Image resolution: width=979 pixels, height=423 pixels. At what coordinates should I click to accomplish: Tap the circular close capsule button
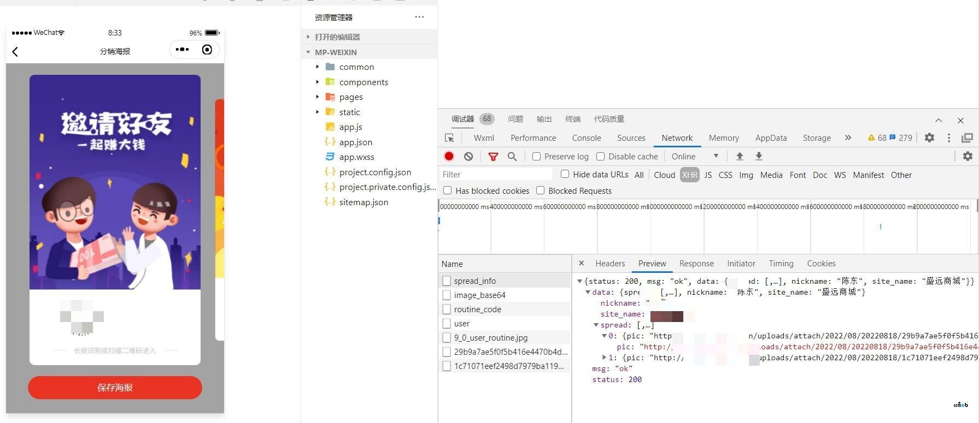coord(207,50)
